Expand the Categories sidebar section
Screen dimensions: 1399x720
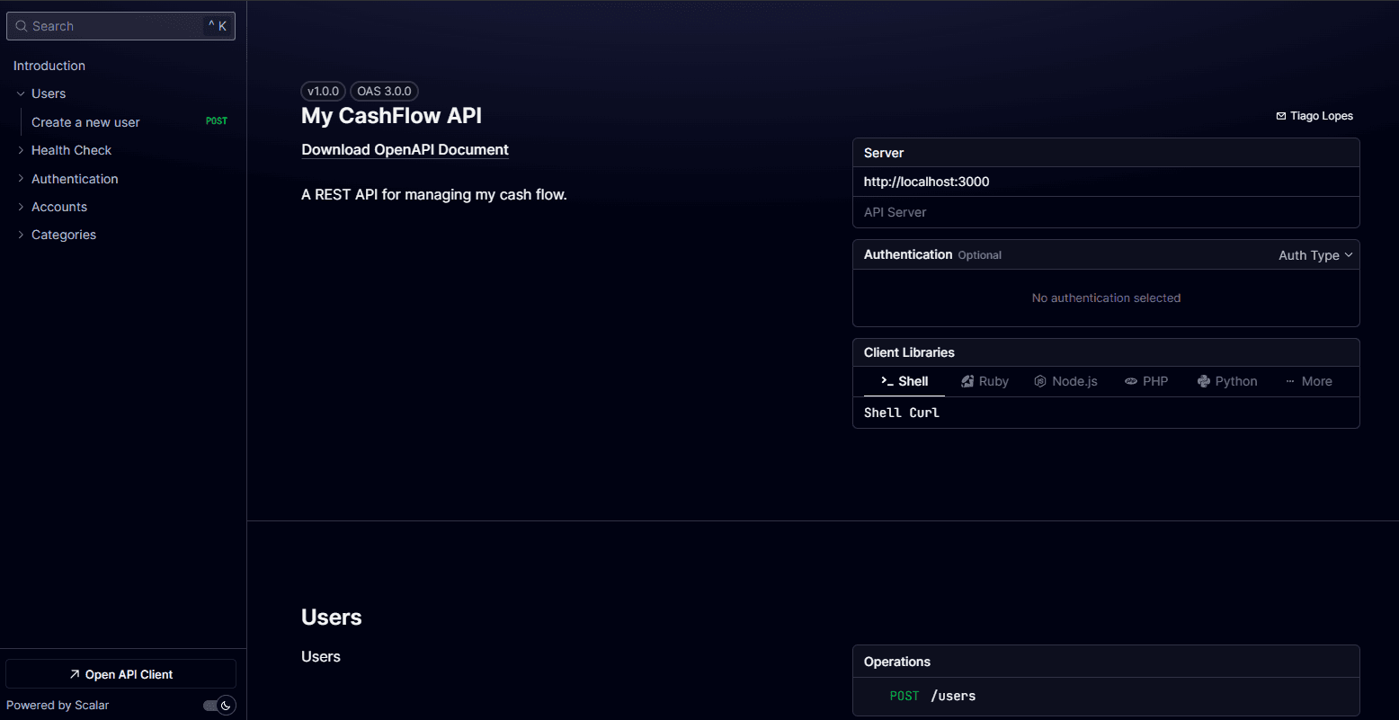click(x=21, y=235)
